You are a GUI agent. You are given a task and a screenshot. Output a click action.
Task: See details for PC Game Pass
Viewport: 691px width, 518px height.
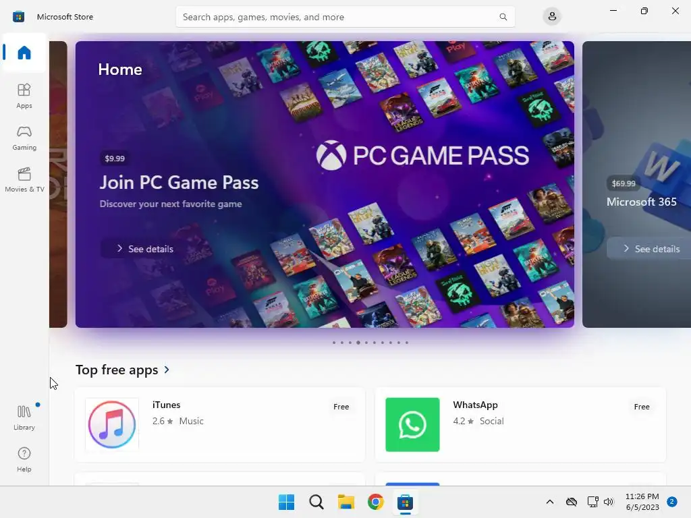pos(144,249)
